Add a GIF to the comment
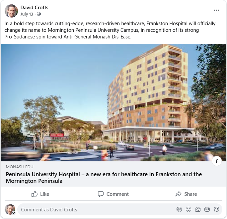Viewport: 227px width, 219px height. pyautogui.click(x=207, y=209)
